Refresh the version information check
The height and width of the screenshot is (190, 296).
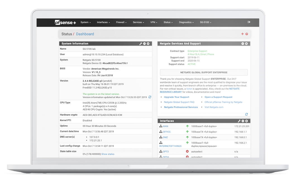point(150,97)
